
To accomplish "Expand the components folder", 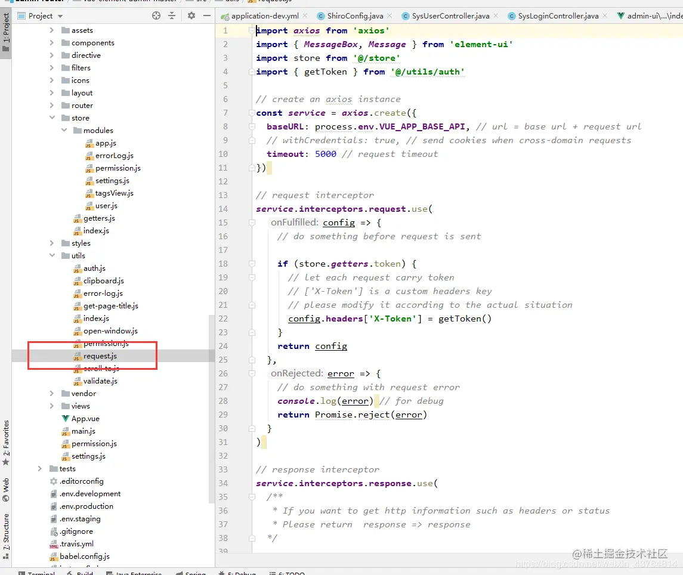I will point(52,43).
